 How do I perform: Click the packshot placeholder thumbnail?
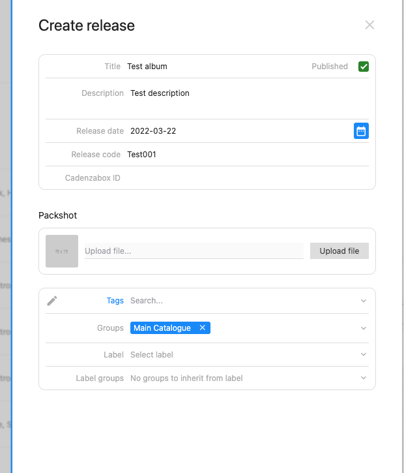pyautogui.click(x=62, y=251)
